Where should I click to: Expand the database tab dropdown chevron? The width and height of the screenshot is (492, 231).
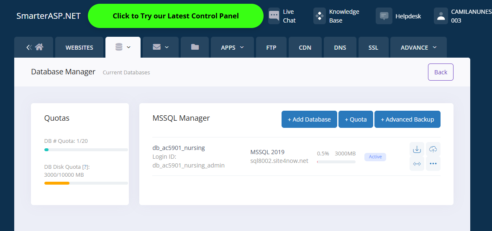click(128, 47)
